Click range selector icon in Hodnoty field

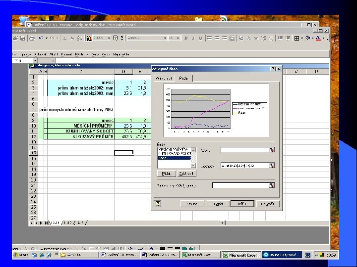point(272,166)
